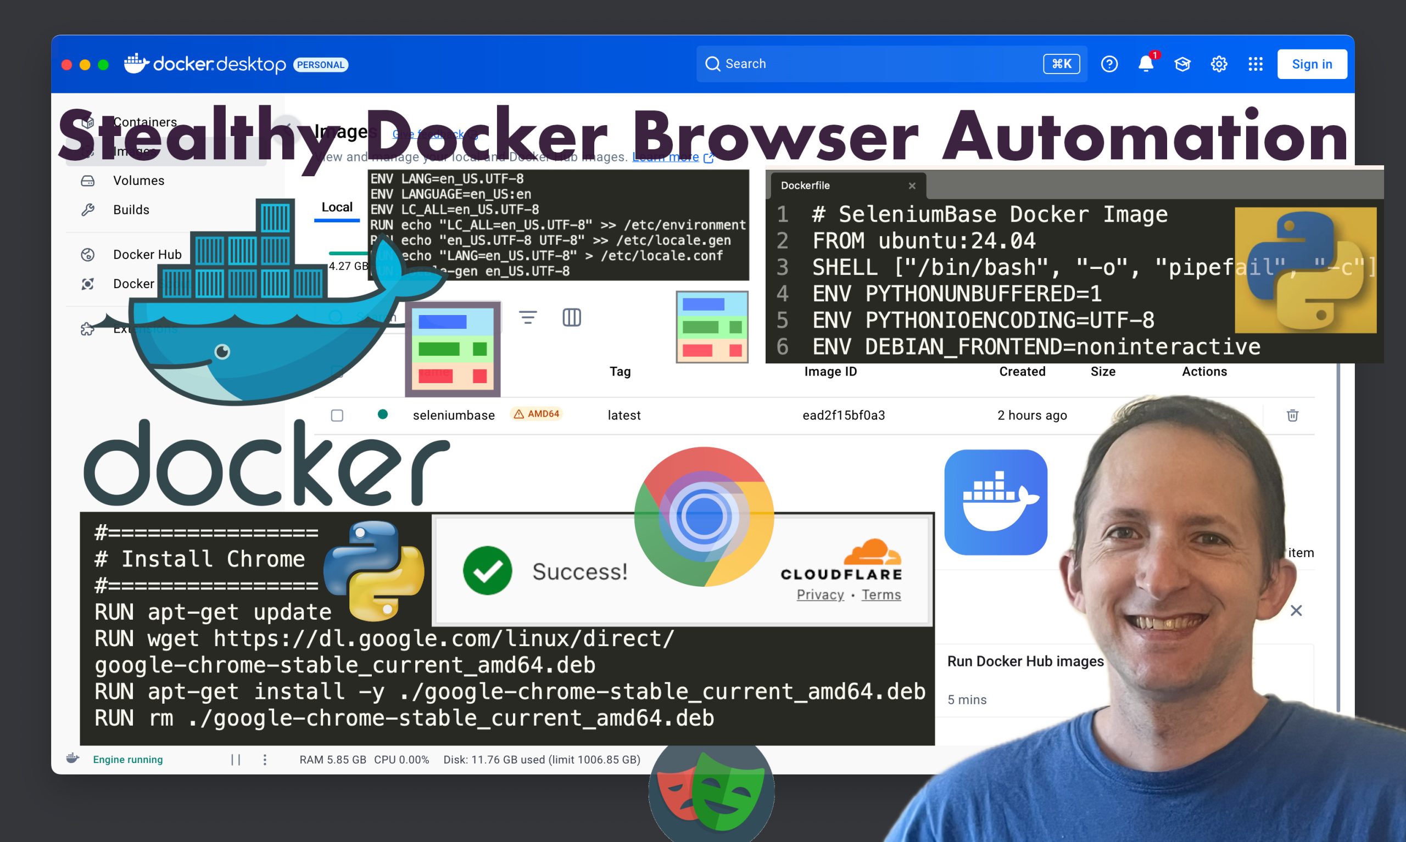Open the filter icon above the table
Image resolution: width=1406 pixels, height=842 pixels.
pyautogui.click(x=528, y=317)
